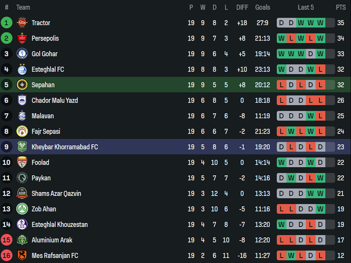Click the Persepolis team logo
This screenshot has width=351, height=263.
click(22, 38)
